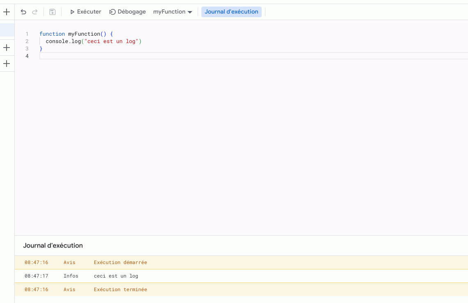This screenshot has height=303, width=468.
Task: Select the Infos "ceci est un log" log row
Action: point(116,276)
